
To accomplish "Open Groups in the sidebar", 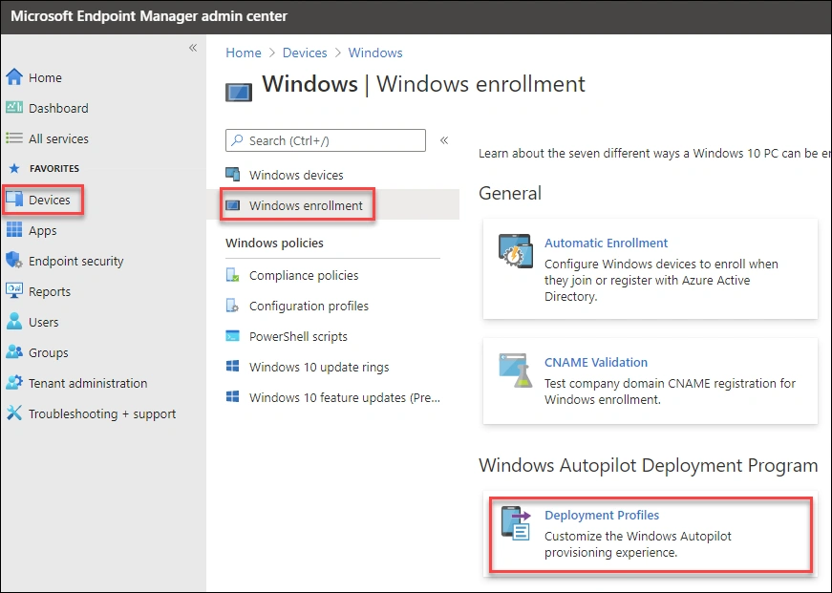I will coord(49,352).
